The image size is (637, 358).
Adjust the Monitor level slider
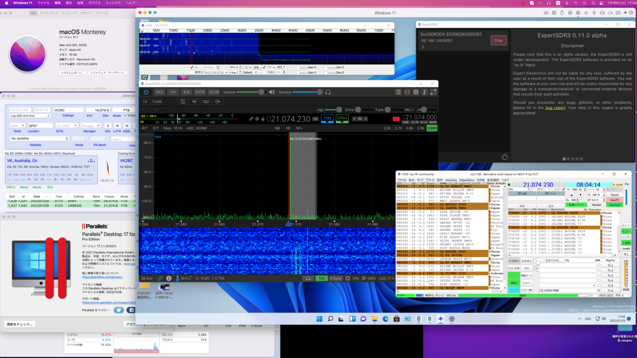pos(307,92)
